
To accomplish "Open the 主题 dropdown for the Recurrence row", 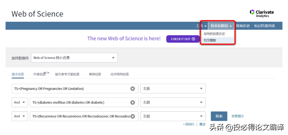I will click(x=173, y=116).
